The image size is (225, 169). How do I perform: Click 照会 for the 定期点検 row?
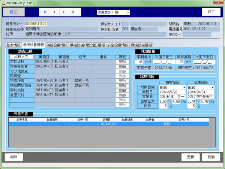[122, 61]
